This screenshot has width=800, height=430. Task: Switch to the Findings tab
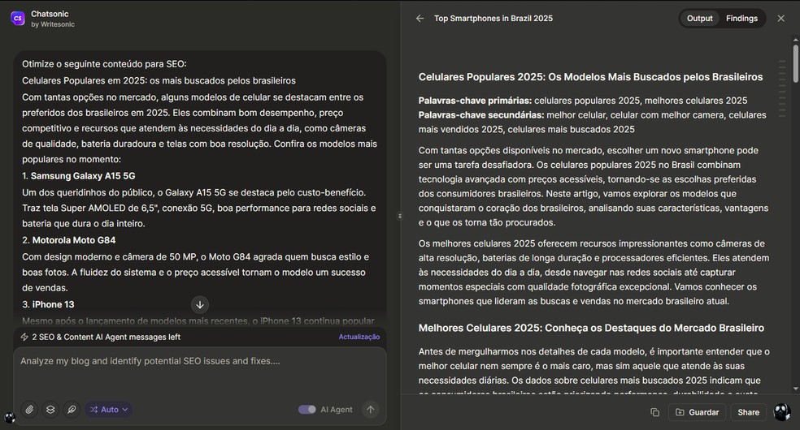coord(741,19)
